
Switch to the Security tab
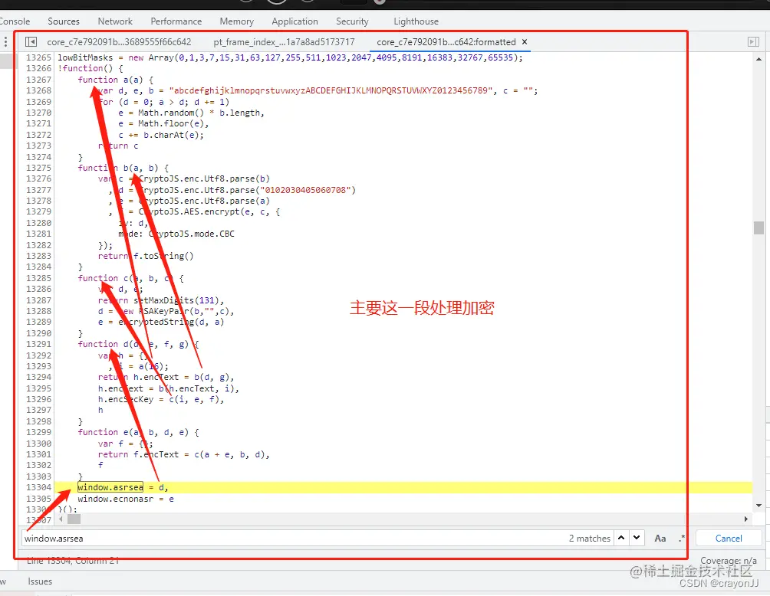tap(352, 21)
